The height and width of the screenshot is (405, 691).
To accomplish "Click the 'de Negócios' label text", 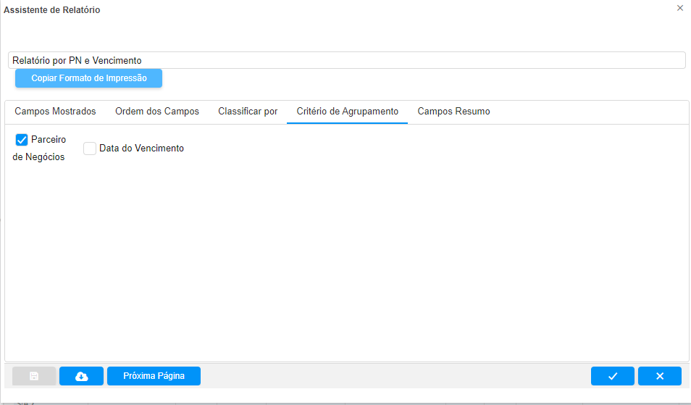I will point(38,157).
